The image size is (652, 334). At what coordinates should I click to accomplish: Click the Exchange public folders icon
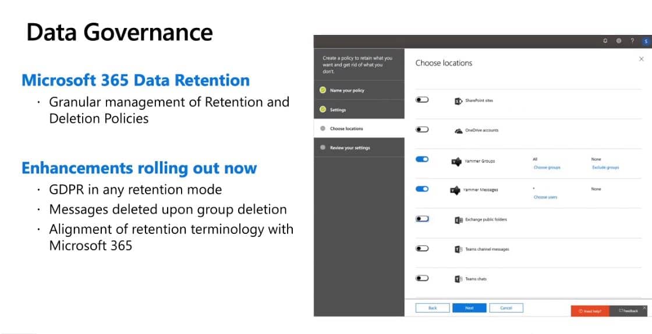tap(458, 220)
